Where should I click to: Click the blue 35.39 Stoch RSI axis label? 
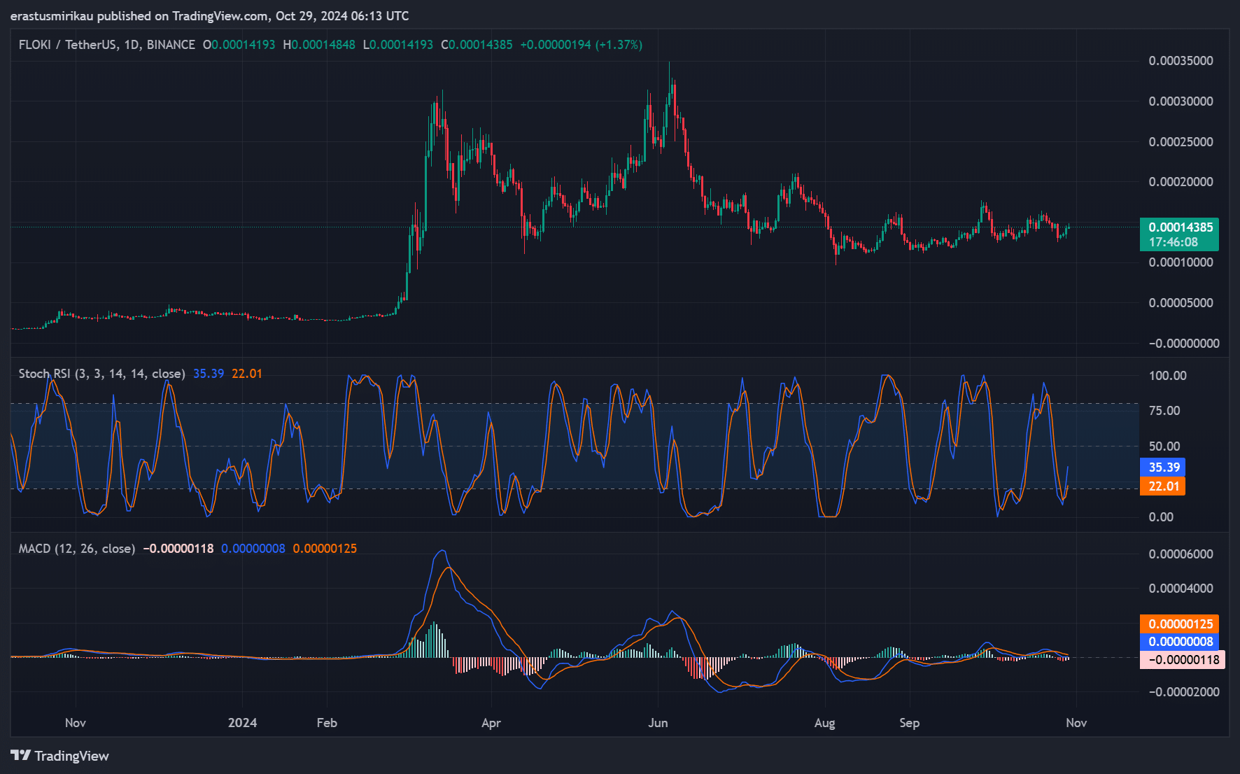pos(1162,467)
